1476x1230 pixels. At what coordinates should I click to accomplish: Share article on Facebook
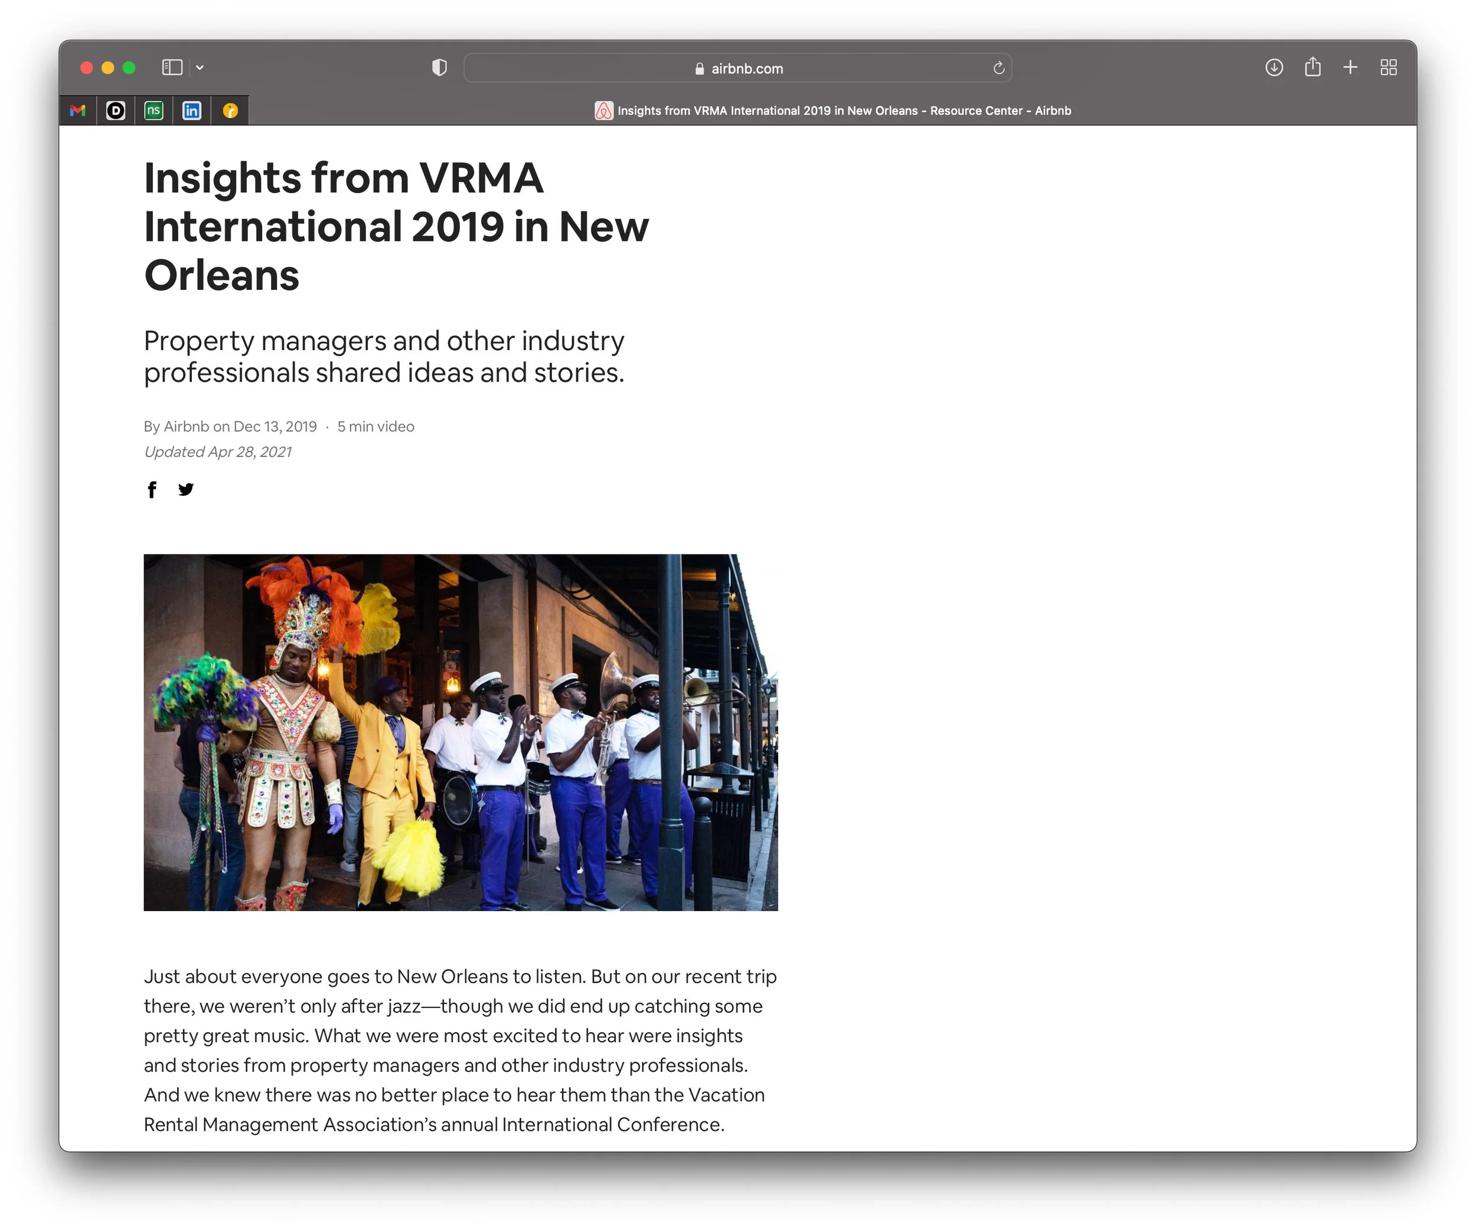pos(152,489)
